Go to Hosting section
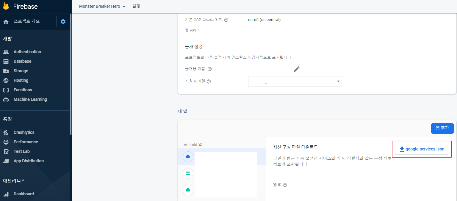 [x=21, y=80]
